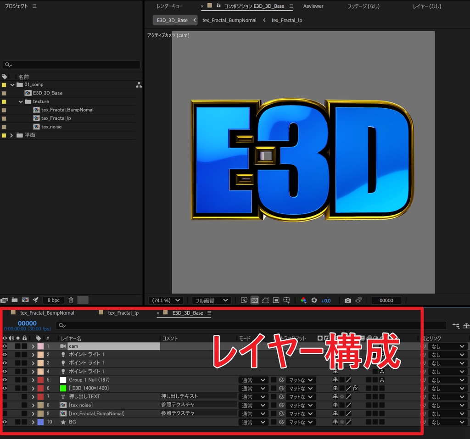Open the show channel color wheel icon
The height and width of the screenshot is (439, 470).
(303, 300)
